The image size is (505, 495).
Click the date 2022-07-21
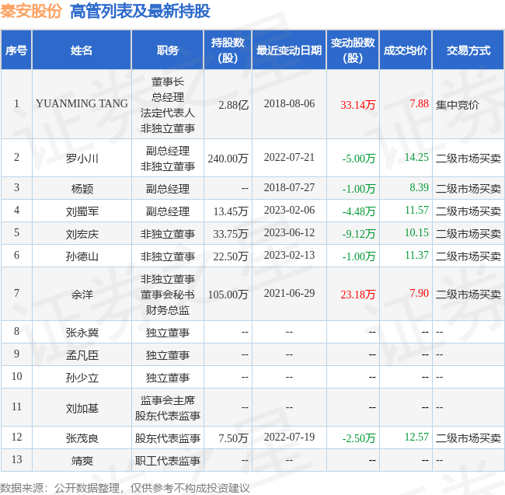pyautogui.click(x=289, y=157)
